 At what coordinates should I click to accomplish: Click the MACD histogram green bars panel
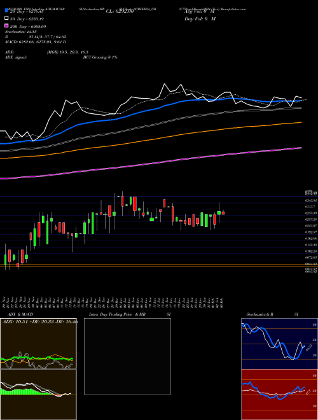coord(38,395)
